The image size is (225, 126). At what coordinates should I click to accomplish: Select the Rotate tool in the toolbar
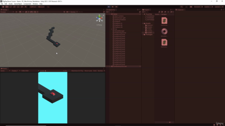click(x=11, y=7)
